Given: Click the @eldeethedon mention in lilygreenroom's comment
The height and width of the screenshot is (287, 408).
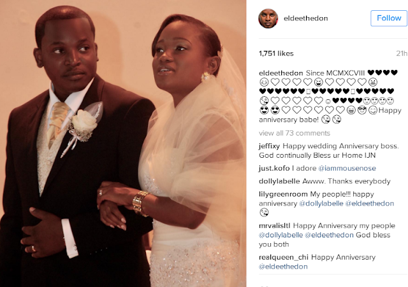Looking at the screenshot, I should click(370, 204).
